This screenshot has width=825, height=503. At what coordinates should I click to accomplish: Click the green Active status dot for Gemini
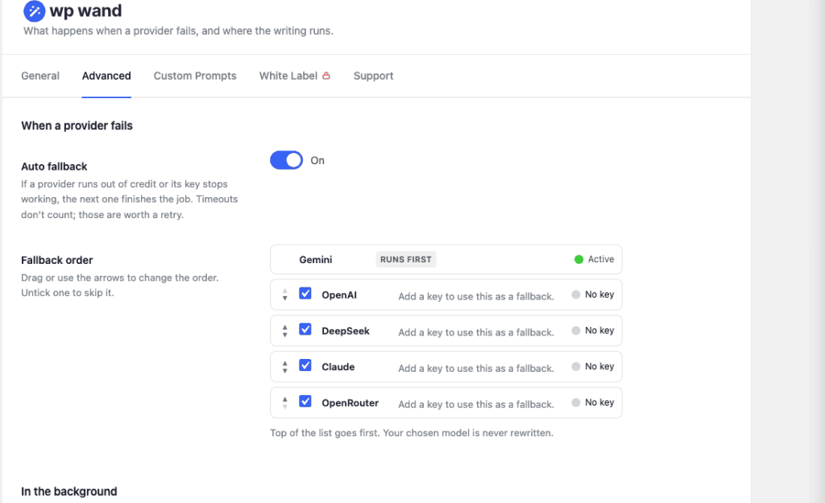(x=578, y=259)
